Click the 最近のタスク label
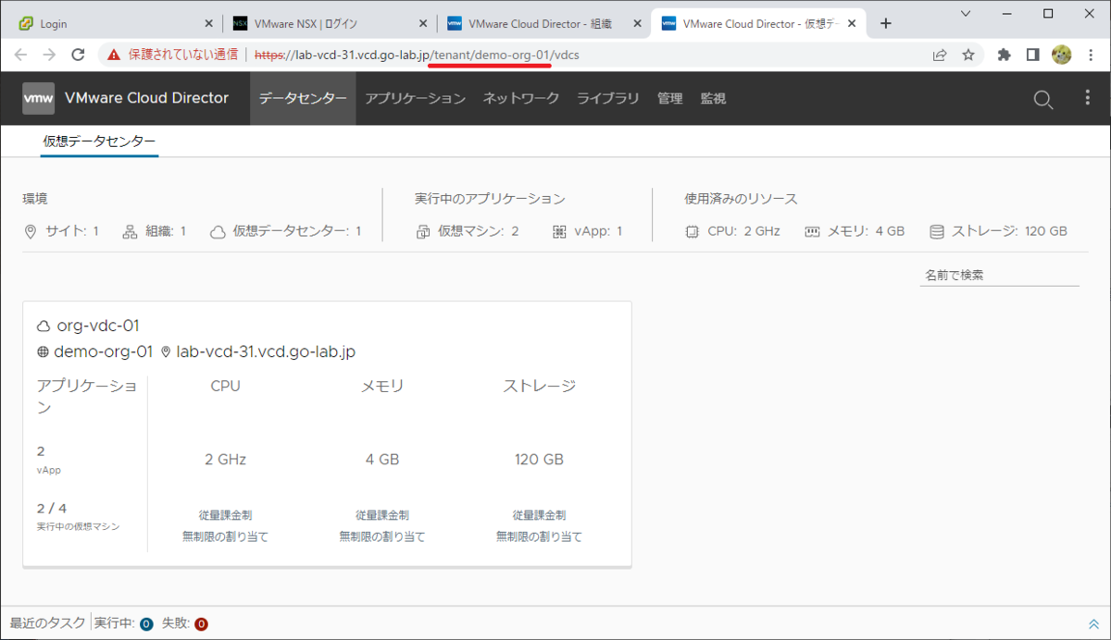The width and height of the screenshot is (1111, 640). (48, 623)
